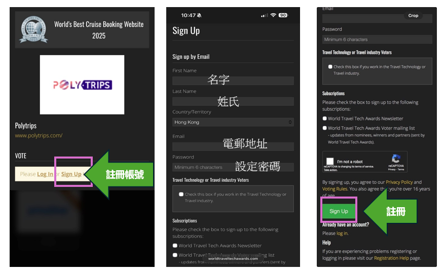The height and width of the screenshot is (272, 445).
Task: Check the Travel industry voter box in middle form
Action: [181, 195]
